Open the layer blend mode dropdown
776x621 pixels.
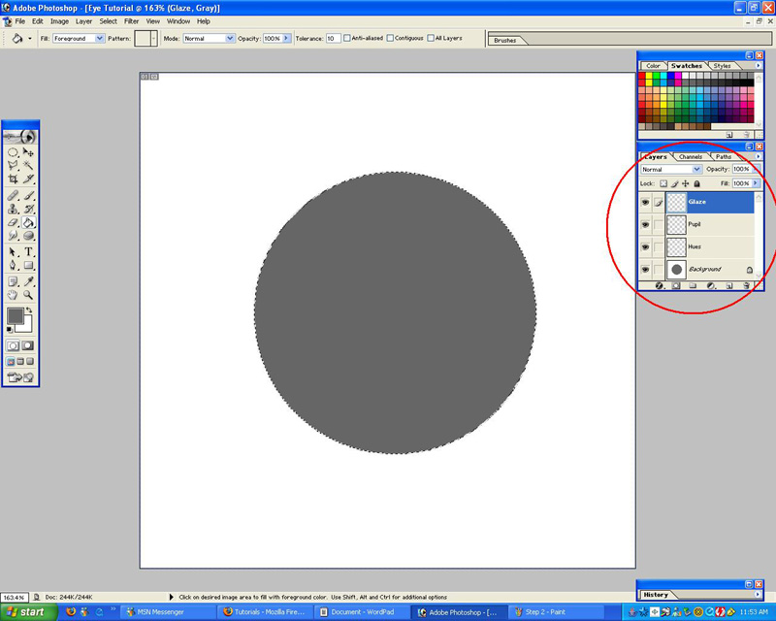[696, 170]
